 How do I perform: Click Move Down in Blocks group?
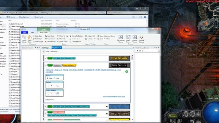click(62, 42)
